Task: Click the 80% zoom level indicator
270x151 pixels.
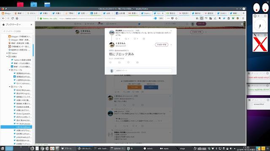Action: (x=161, y=18)
